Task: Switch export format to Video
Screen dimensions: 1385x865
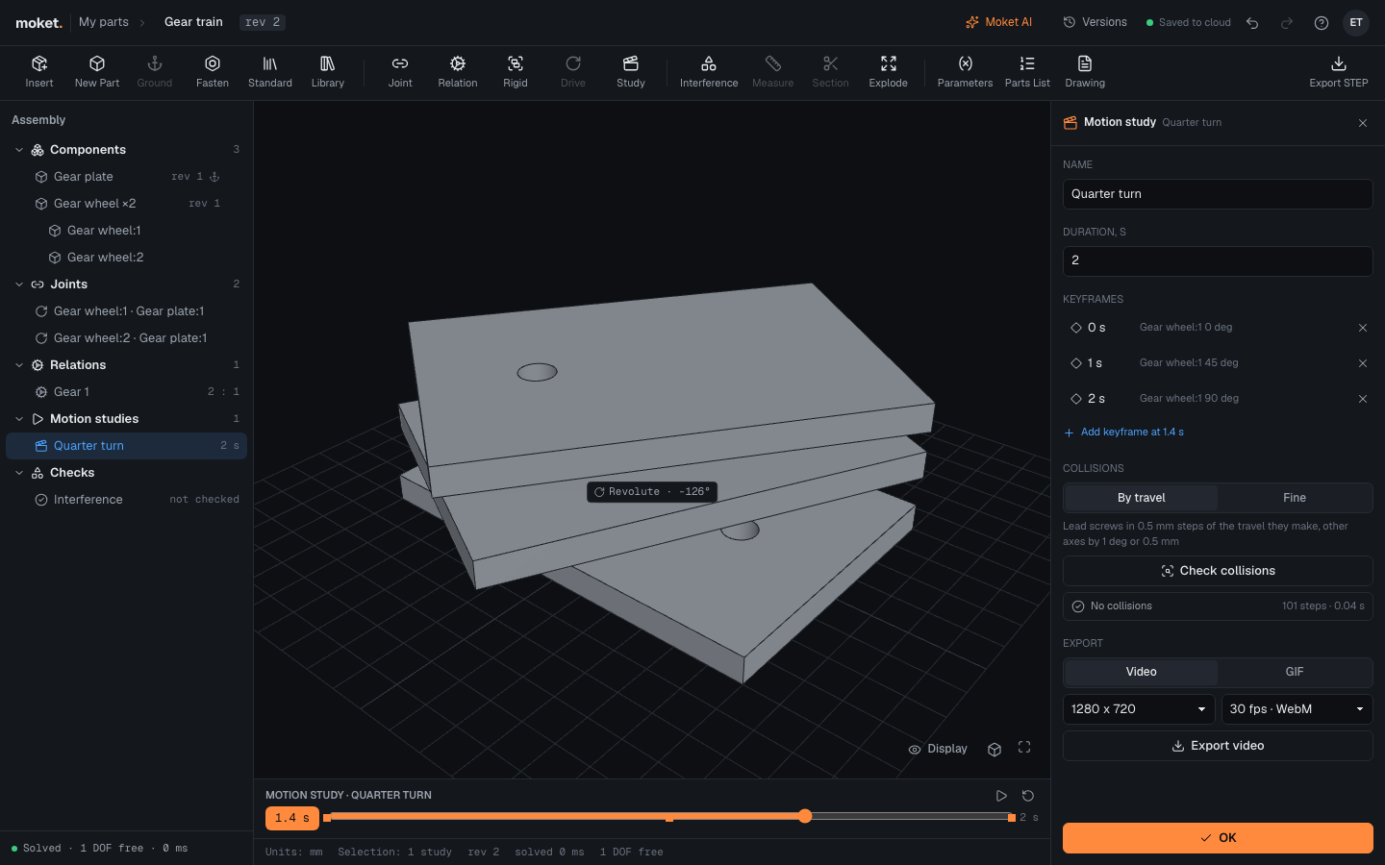Action: (x=1142, y=672)
